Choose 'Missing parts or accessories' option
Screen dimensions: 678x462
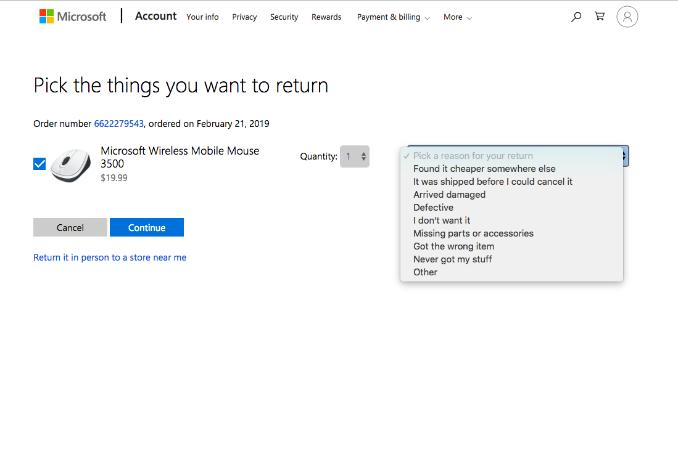coord(473,233)
